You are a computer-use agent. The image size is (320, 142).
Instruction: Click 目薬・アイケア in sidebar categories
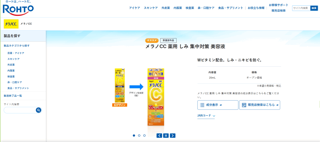16,53
